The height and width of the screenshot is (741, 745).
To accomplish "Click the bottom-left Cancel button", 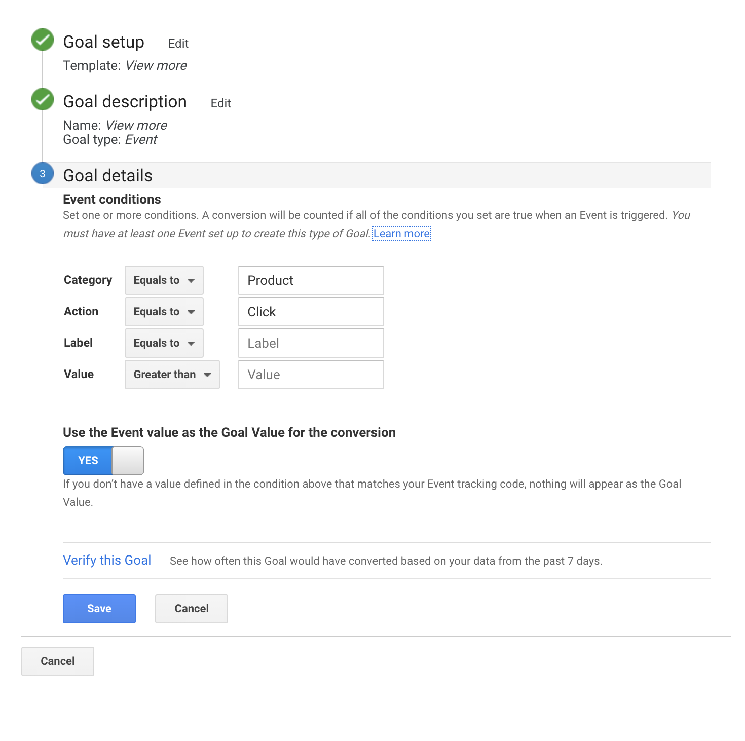I will tap(58, 661).
